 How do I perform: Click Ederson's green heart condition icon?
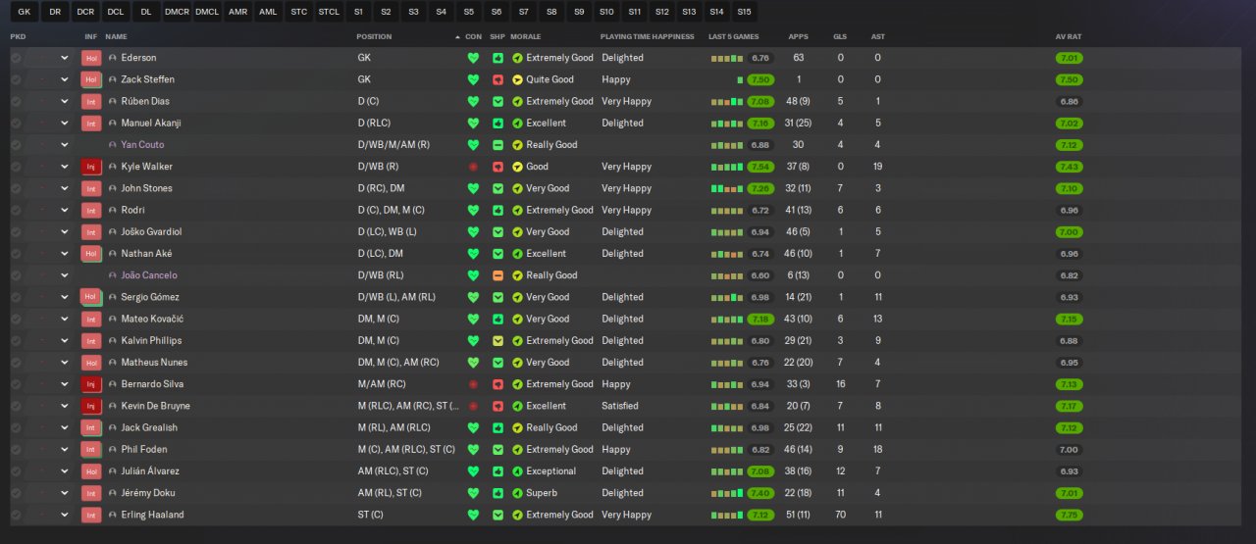tap(473, 58)
